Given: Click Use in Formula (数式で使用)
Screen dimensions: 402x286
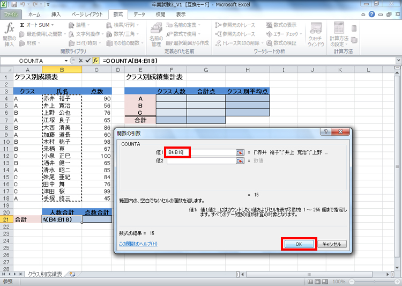Looking at the screenshot, I should pyautogui.click(x=183, y=34).
